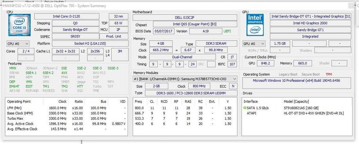This screenshot has width=359, height=144.
Task: Click the MCU value 2F
Action: point(118,30)
